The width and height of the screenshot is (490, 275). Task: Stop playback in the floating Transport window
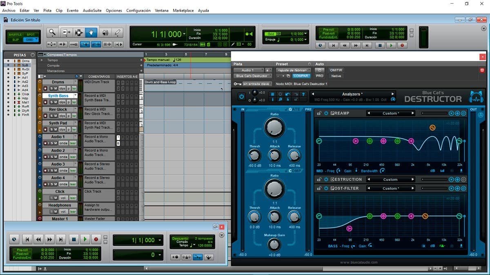tap(73, 239)
